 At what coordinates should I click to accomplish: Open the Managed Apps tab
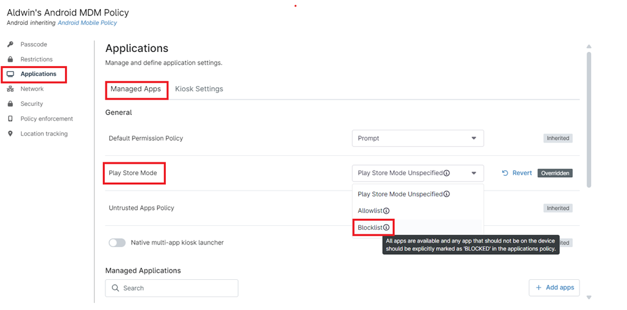click(136, 89)
